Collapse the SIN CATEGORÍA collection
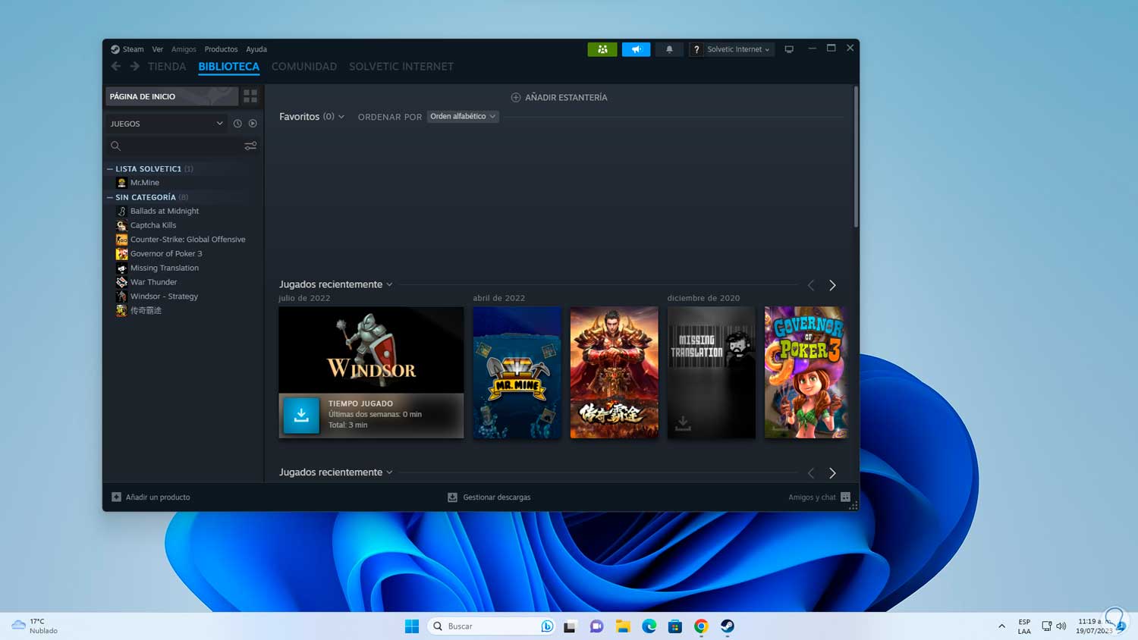1138x640 pixels. (x=110, y=197)
